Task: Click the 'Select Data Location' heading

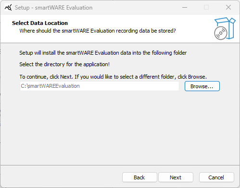Action: pos(40,23)
